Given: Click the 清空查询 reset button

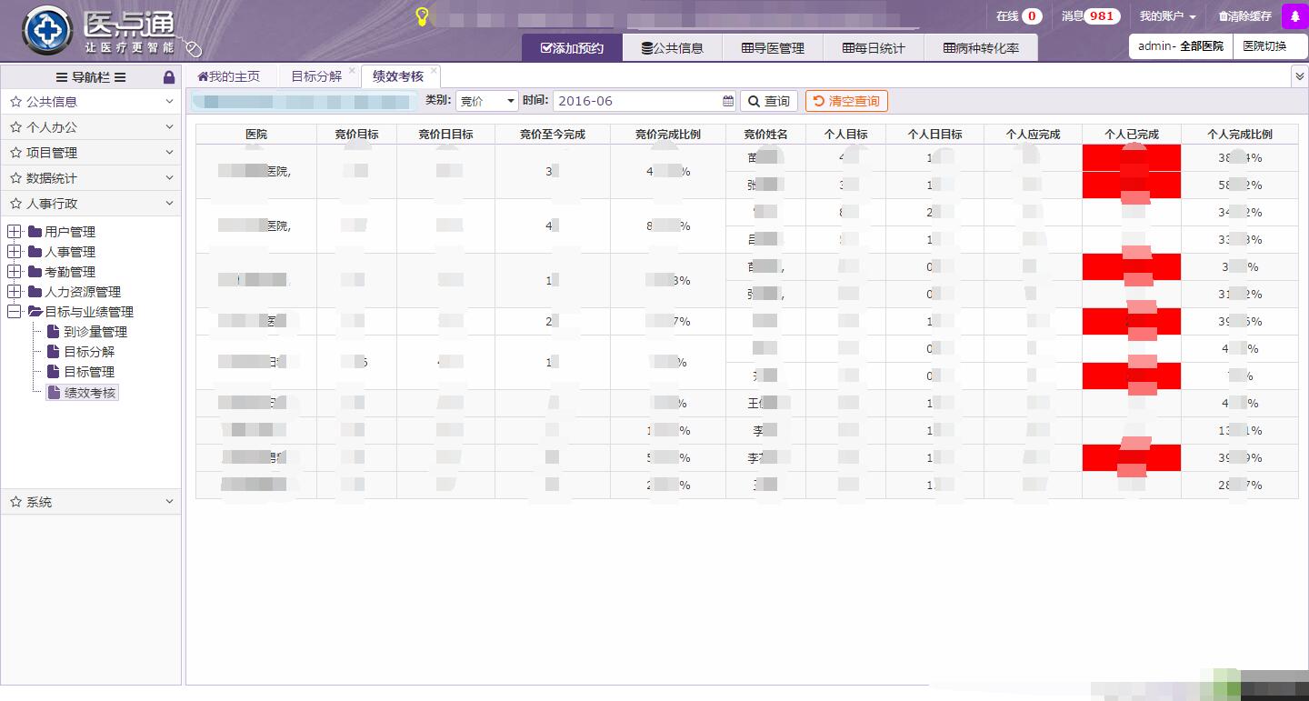Looking at the screenshot, I should (x=846, y=101).
